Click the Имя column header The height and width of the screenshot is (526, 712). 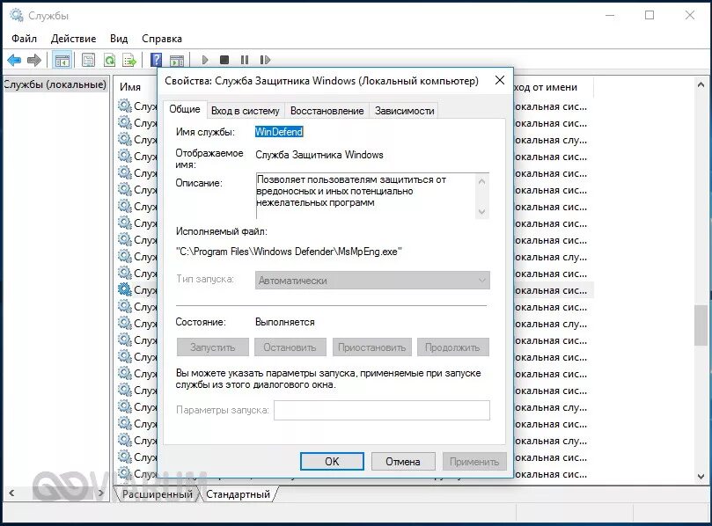[x=130, y=87]
